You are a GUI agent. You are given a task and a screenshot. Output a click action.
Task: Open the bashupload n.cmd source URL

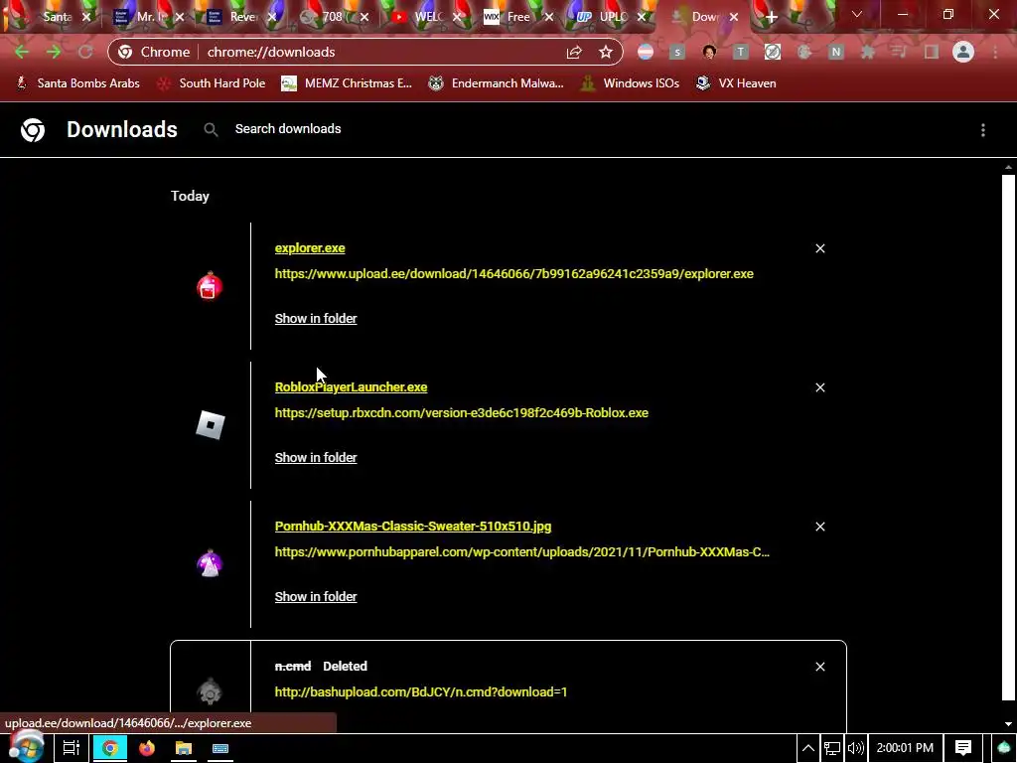pyautogui.click(x=421, y=692)
